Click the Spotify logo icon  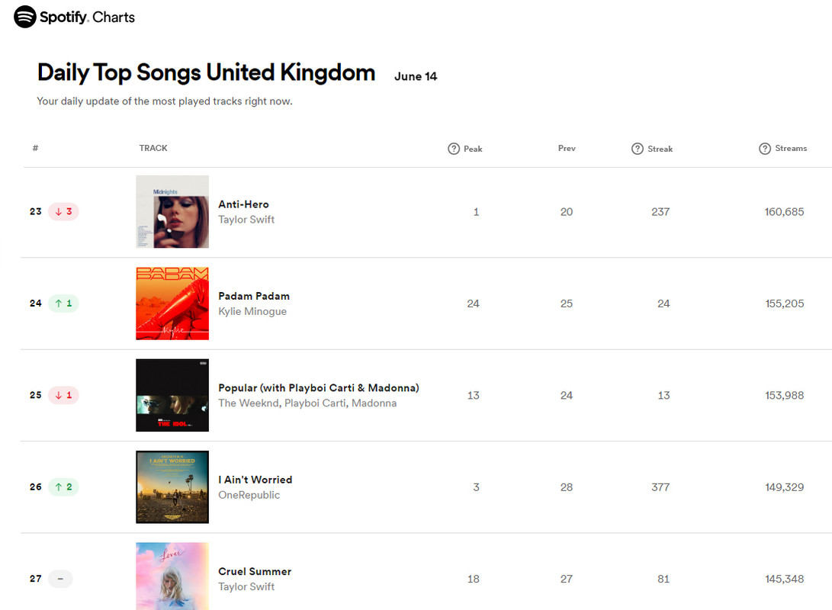(25, 17)
